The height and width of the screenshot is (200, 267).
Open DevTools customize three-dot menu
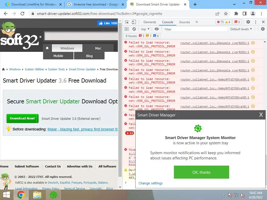(256, 22)
